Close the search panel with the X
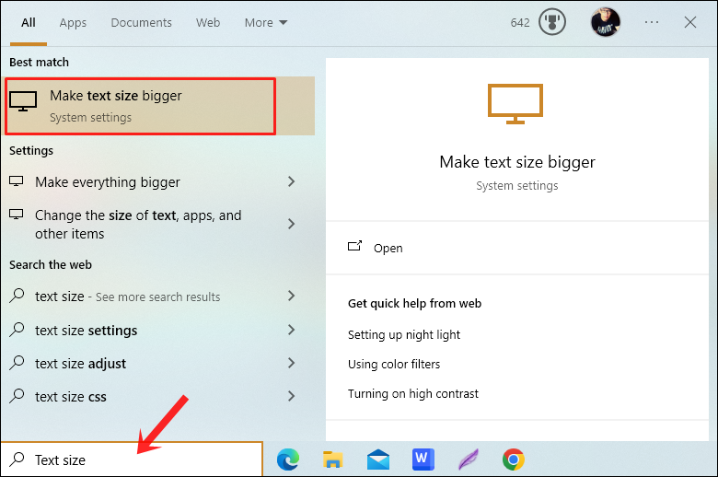 pos(690,22)
